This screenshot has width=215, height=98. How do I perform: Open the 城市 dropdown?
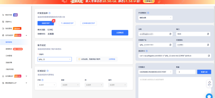118,85
